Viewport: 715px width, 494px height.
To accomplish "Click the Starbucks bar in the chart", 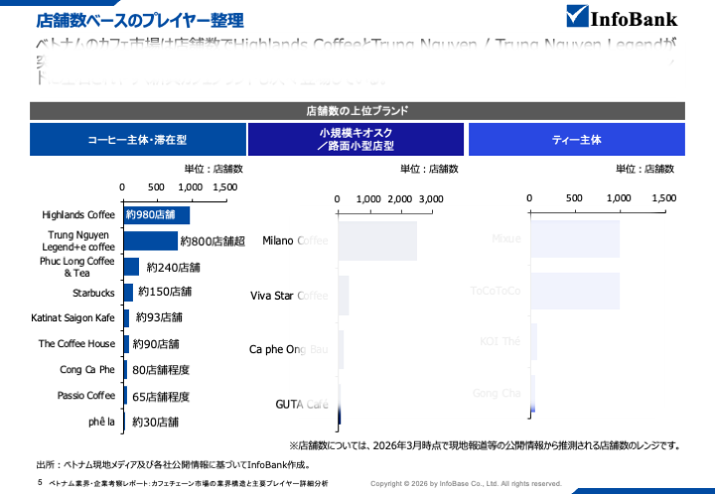I will tap(128, 293).
